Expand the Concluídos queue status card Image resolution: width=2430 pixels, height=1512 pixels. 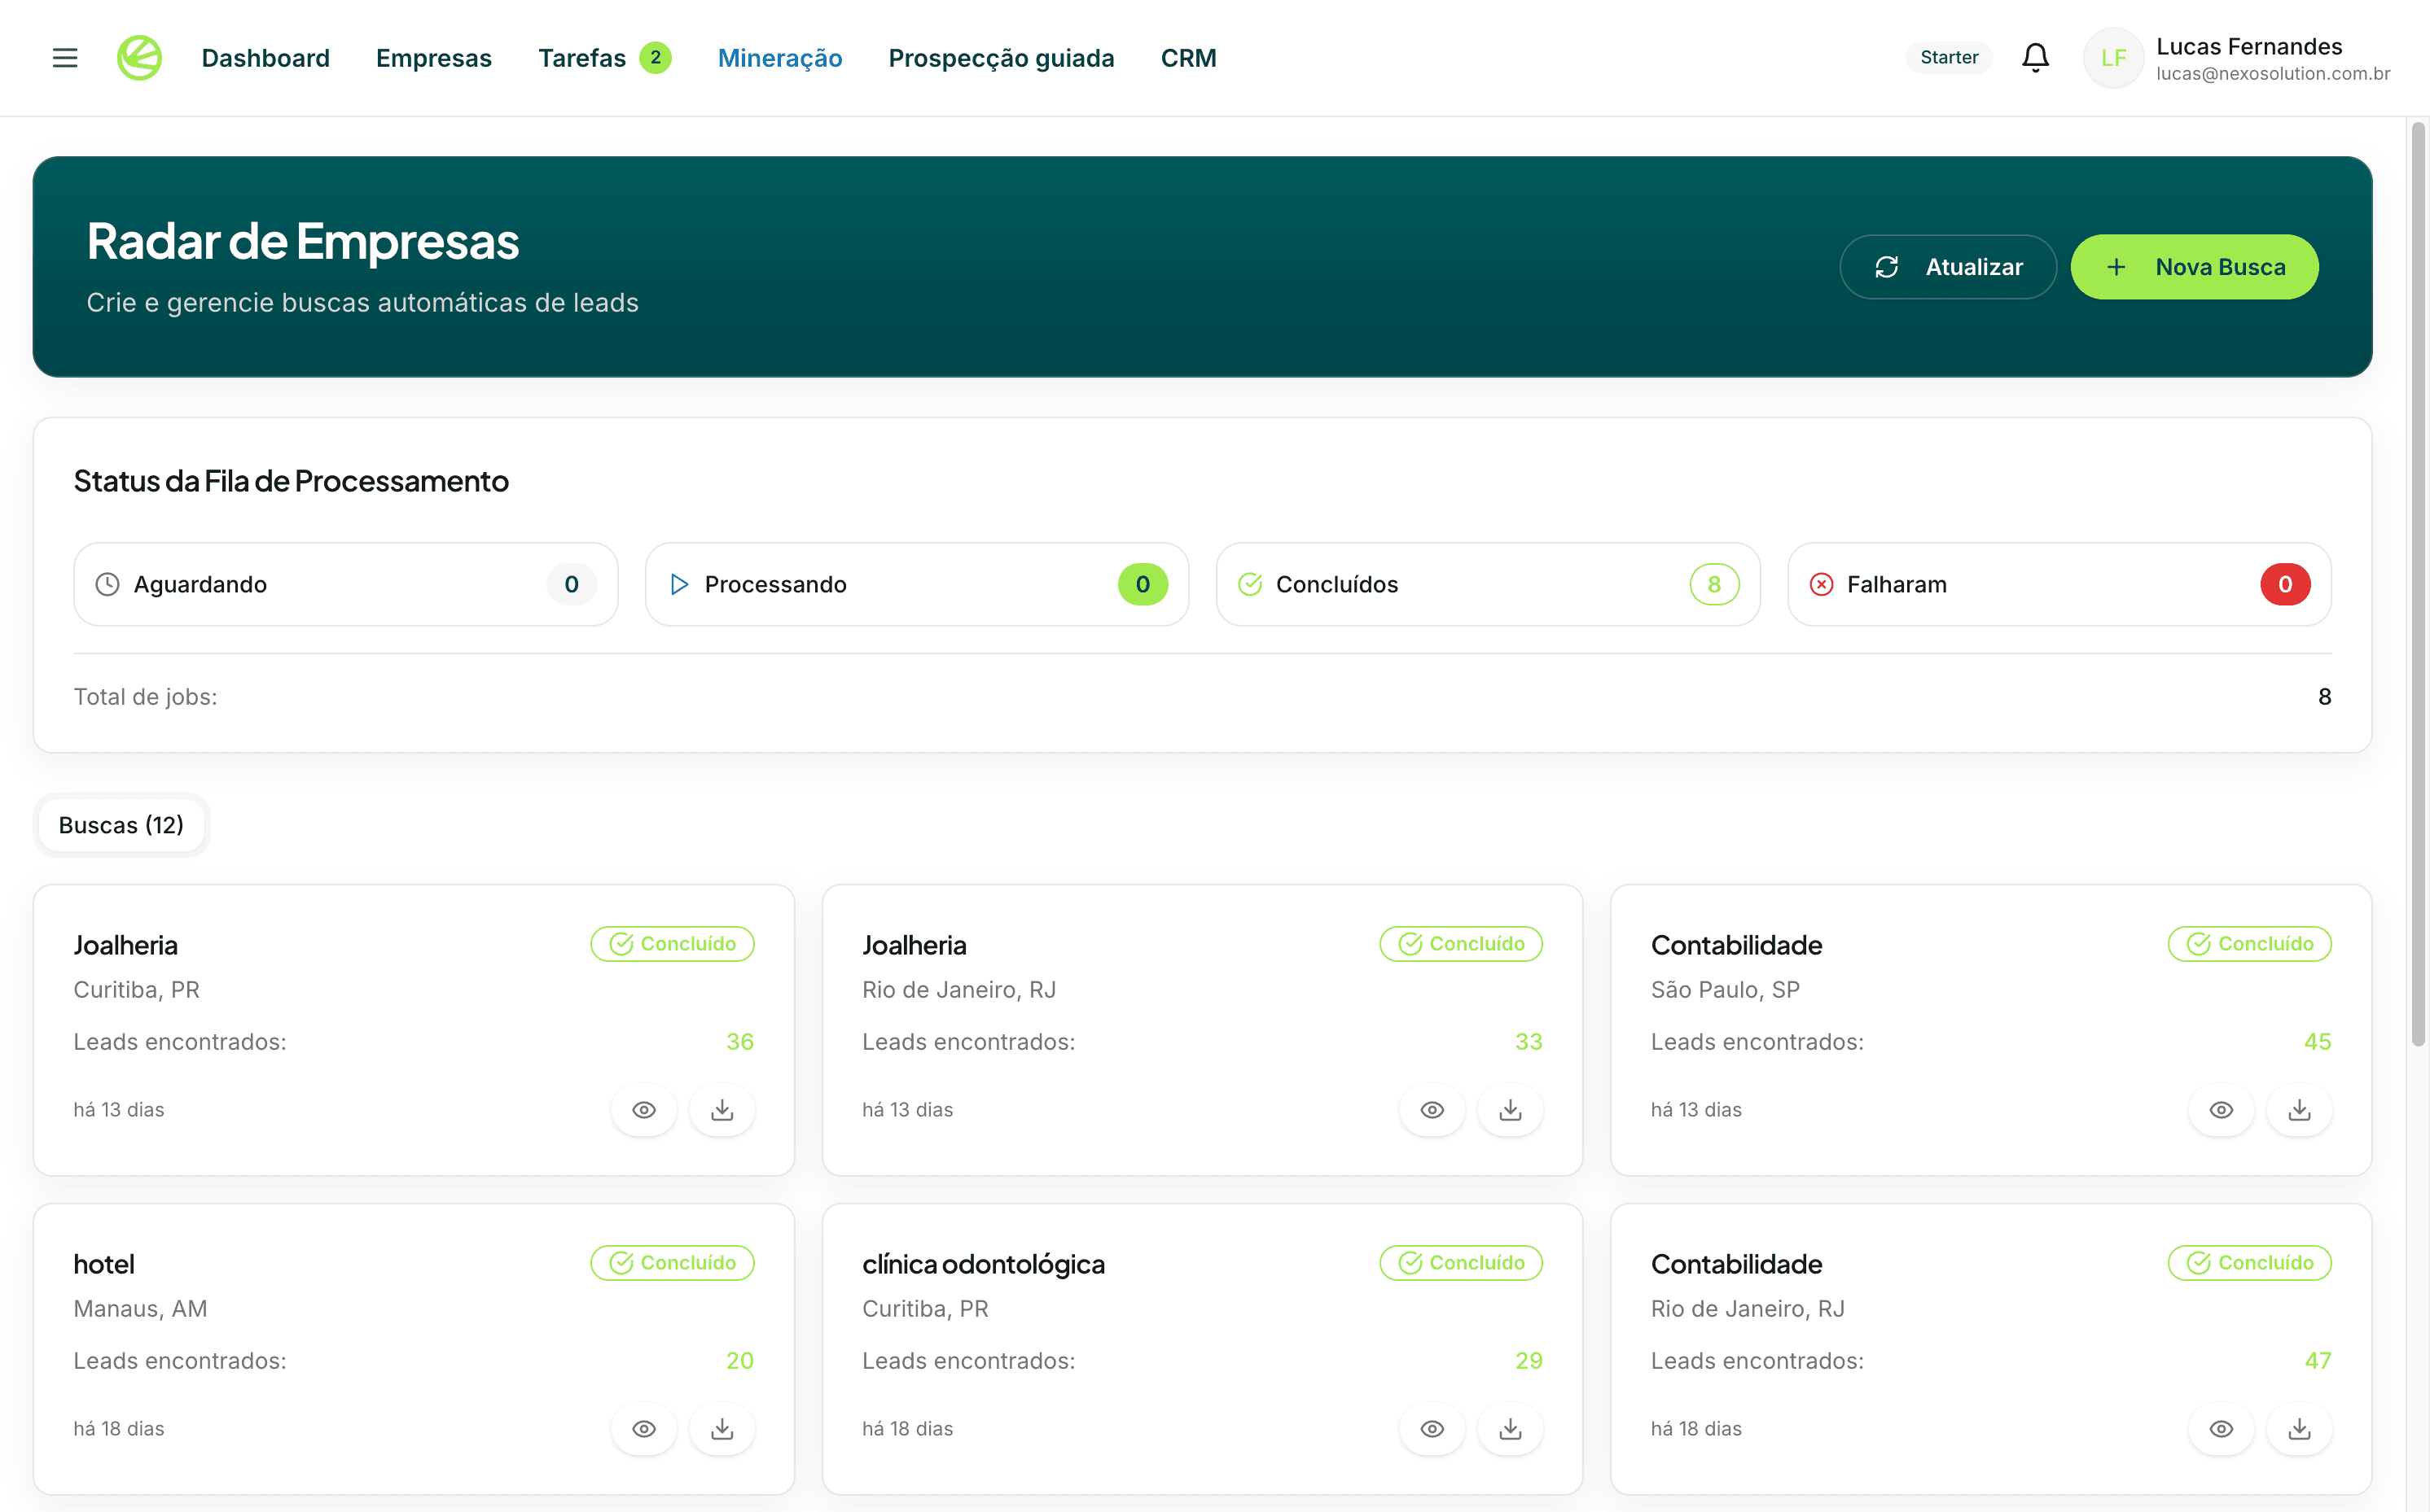point(1488,584)
